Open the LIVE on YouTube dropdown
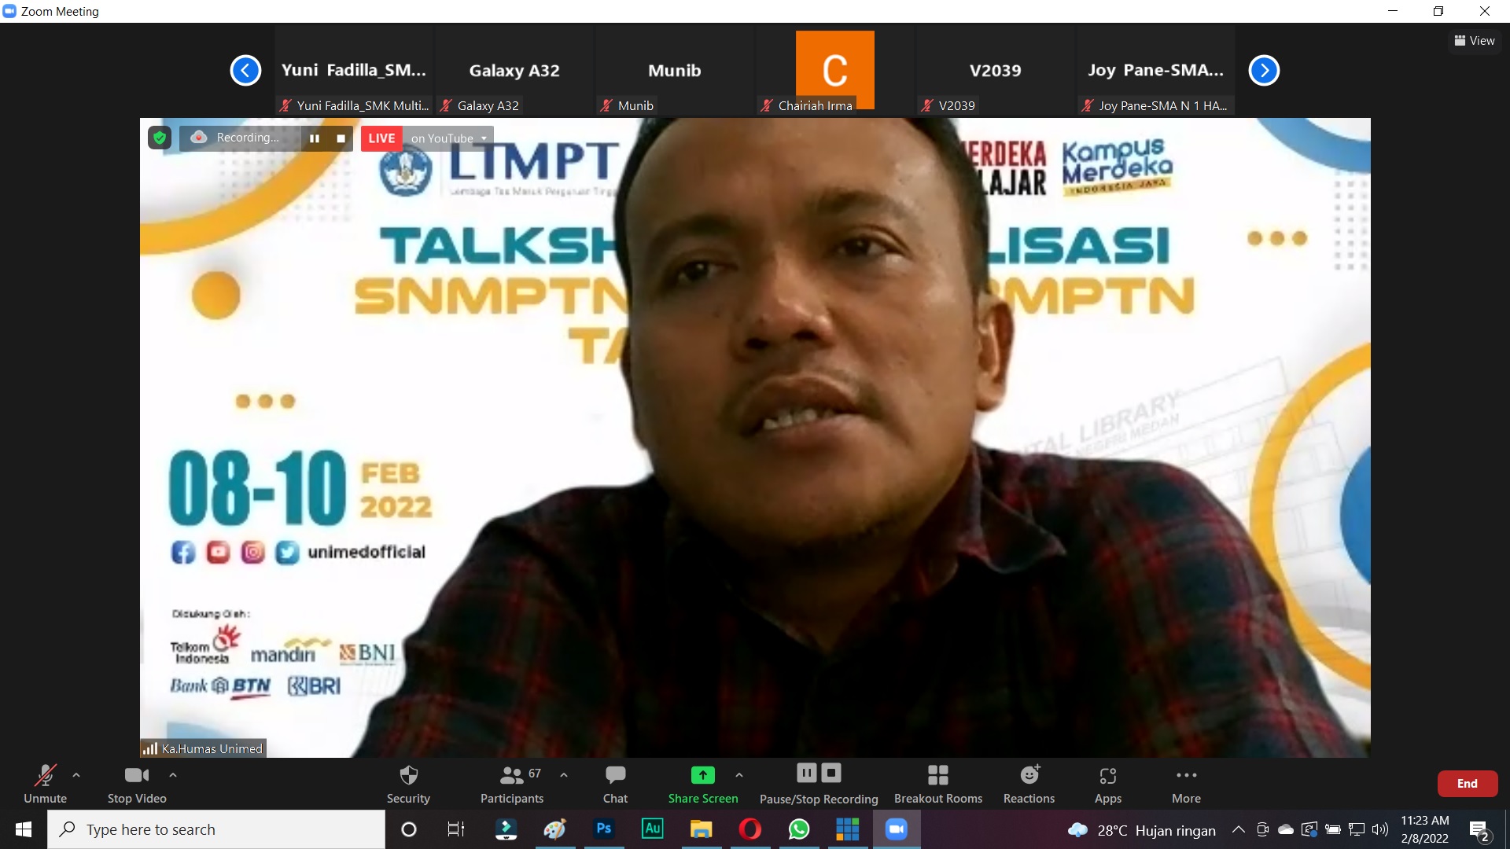This screenshot has width=1510, height=849. click(x=450, y=138)
